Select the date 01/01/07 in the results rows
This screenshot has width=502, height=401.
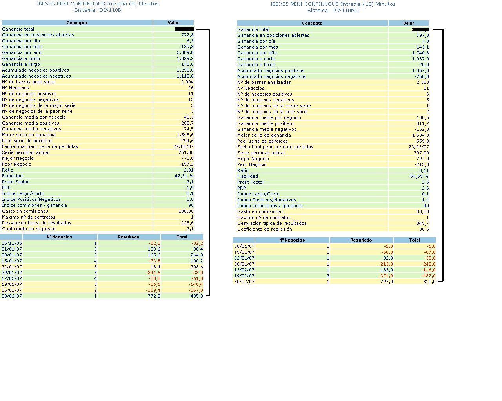tap(12, 249)
